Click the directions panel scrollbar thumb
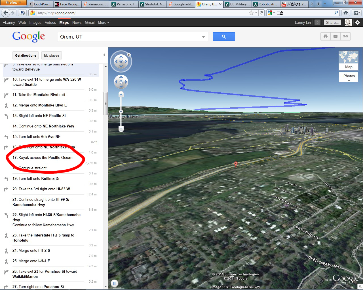Viewport: 363px width, 290px height. coord(105,103)
